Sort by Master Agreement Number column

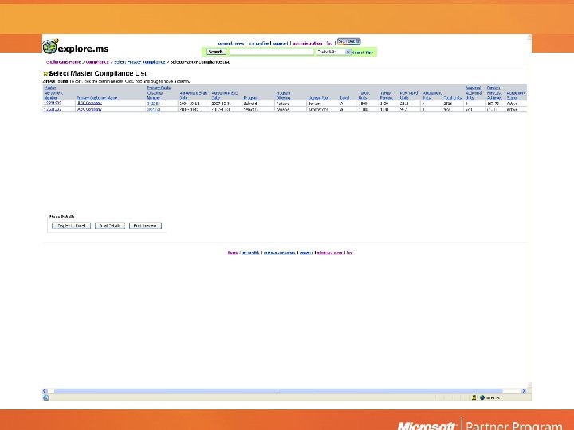click(x=53, y=93)
